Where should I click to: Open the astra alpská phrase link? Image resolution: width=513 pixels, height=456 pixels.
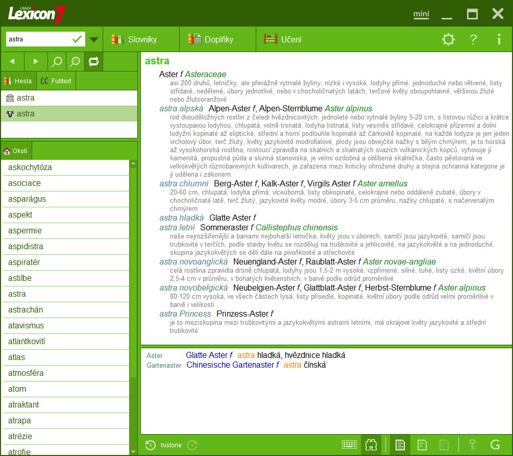pos(181,109)
